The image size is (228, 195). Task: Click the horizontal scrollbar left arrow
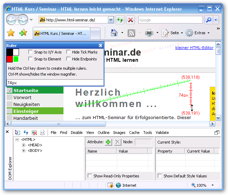pyautogui.click(x=8, y=124)
